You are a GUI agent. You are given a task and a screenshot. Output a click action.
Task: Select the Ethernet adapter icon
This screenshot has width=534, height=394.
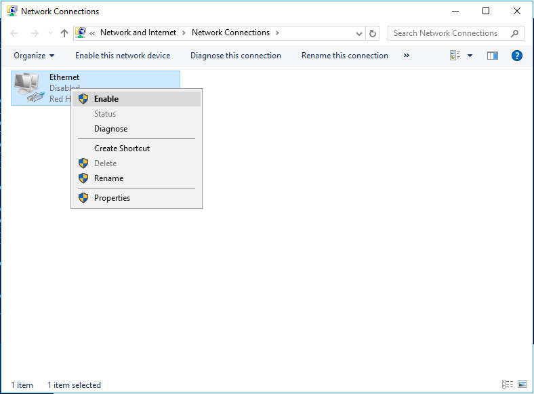pos(28,87)
